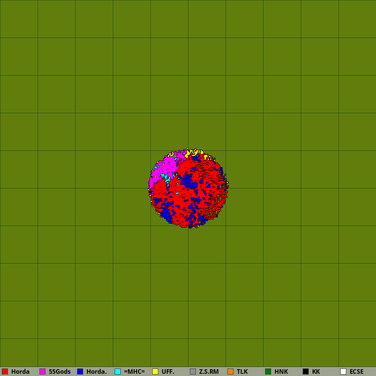Click the cyan =MHC= legend swatch
This screenshot has width=376, height=376.
coord(118,371)
